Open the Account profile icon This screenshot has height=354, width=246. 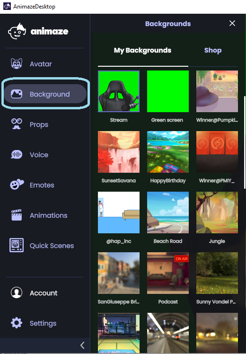point(17,292)
